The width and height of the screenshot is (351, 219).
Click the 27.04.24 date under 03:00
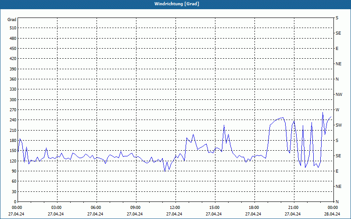56,214
